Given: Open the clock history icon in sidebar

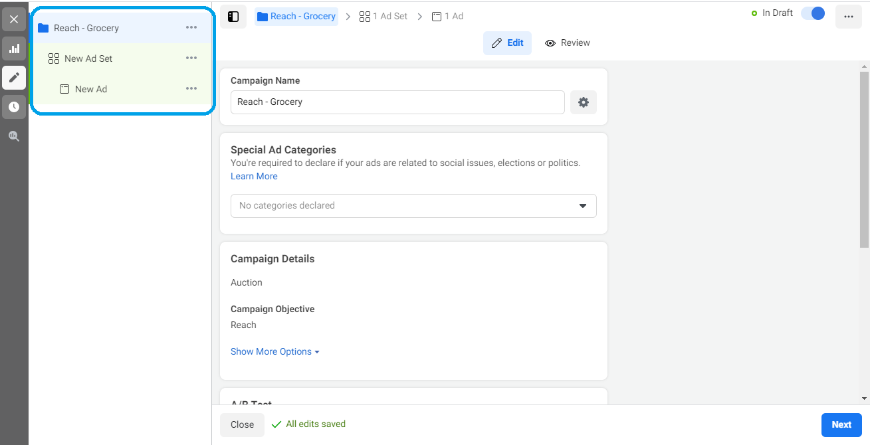Looking at the screenshot, I should [14, 107].
